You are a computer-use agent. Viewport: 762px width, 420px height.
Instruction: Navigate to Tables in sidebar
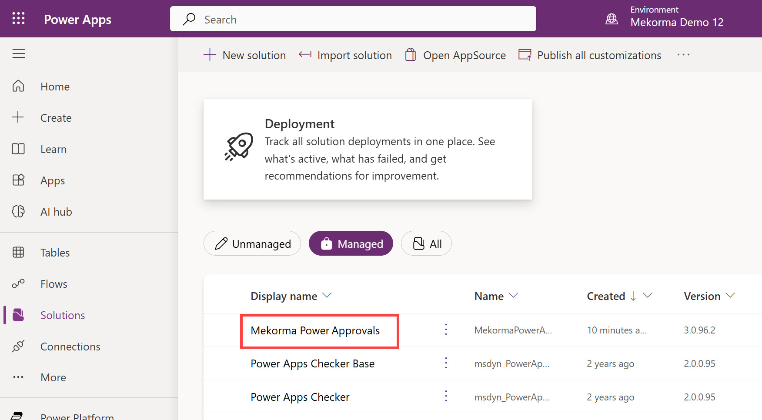[x=55, y=253]
